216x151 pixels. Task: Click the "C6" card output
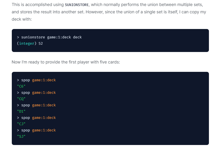(x=21, y=86)
